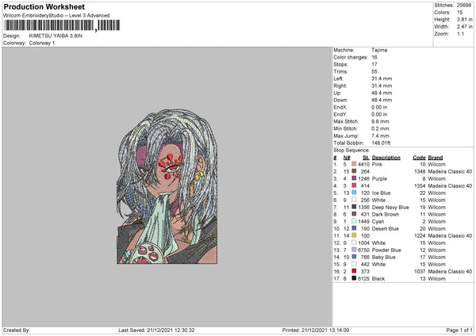This screenshot has width=476, height=336.
Task: Select the White swatch with 256 stitches
Action: coord(354,200)
